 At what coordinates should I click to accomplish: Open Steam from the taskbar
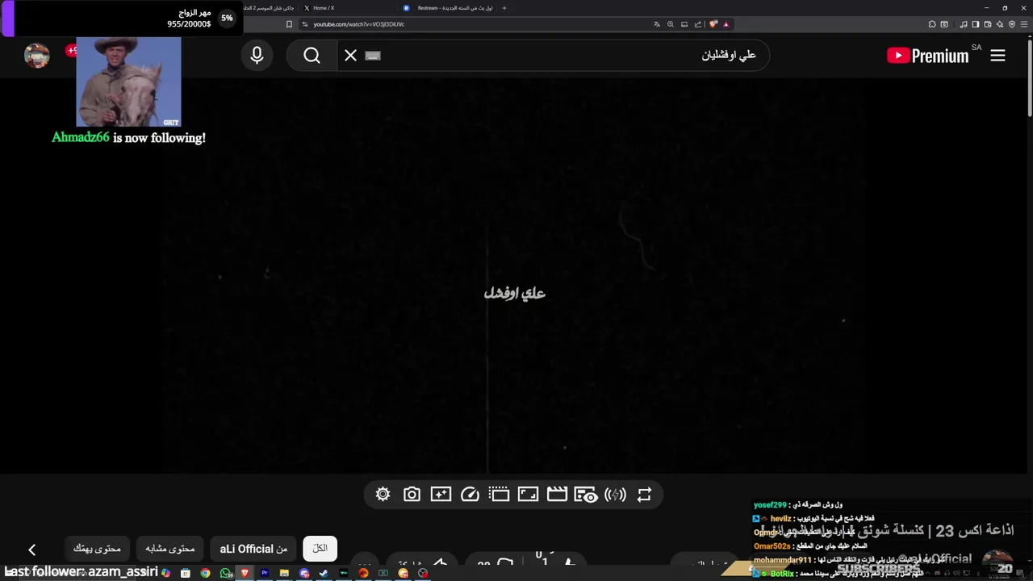pos(324,573)
